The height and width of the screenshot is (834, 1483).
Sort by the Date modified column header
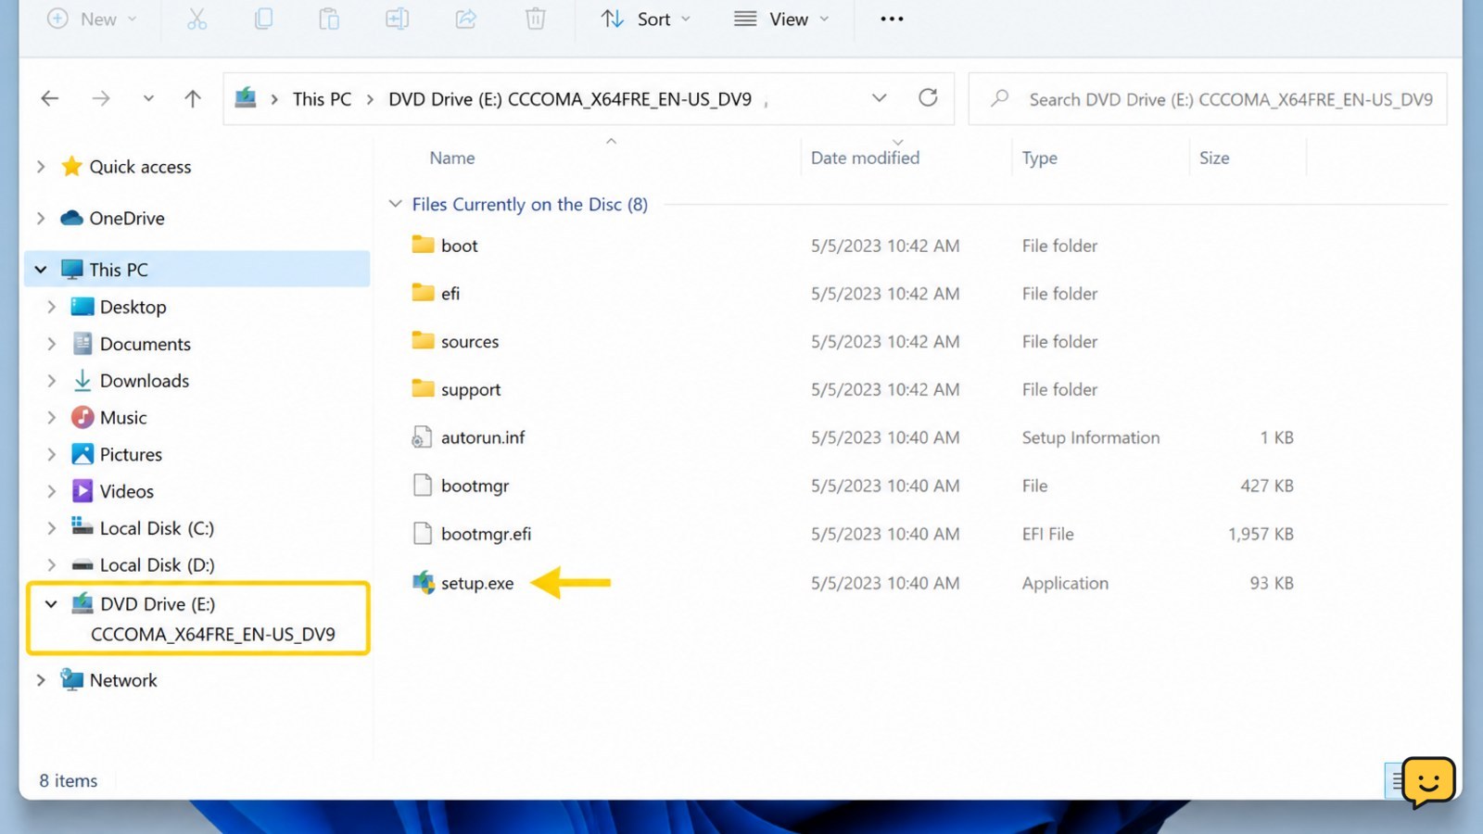tap(865, 158)
